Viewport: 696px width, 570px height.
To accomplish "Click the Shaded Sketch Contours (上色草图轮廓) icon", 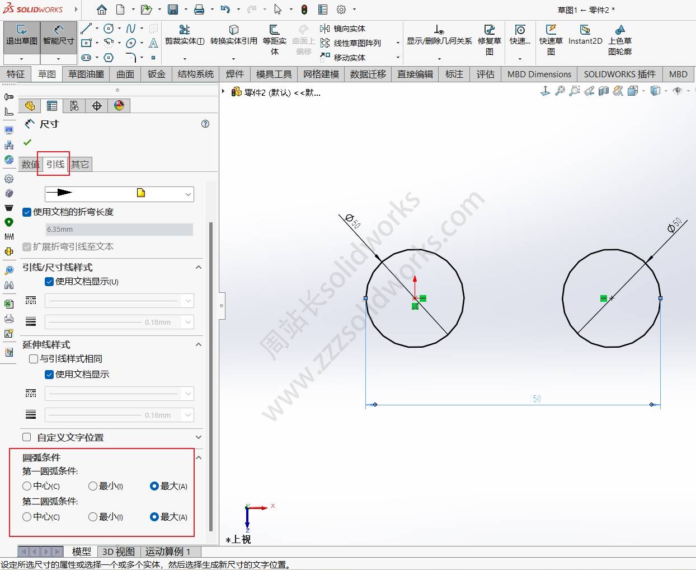I will [x=619, y=35].
